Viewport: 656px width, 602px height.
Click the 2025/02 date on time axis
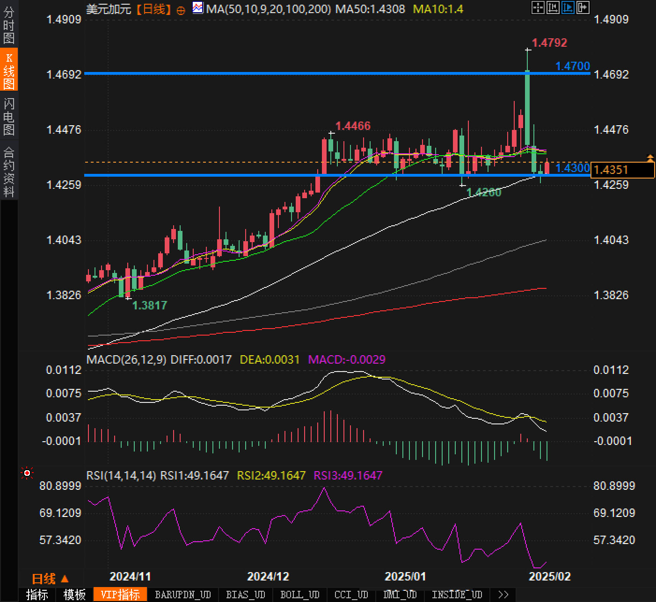[x=550, y=576]
